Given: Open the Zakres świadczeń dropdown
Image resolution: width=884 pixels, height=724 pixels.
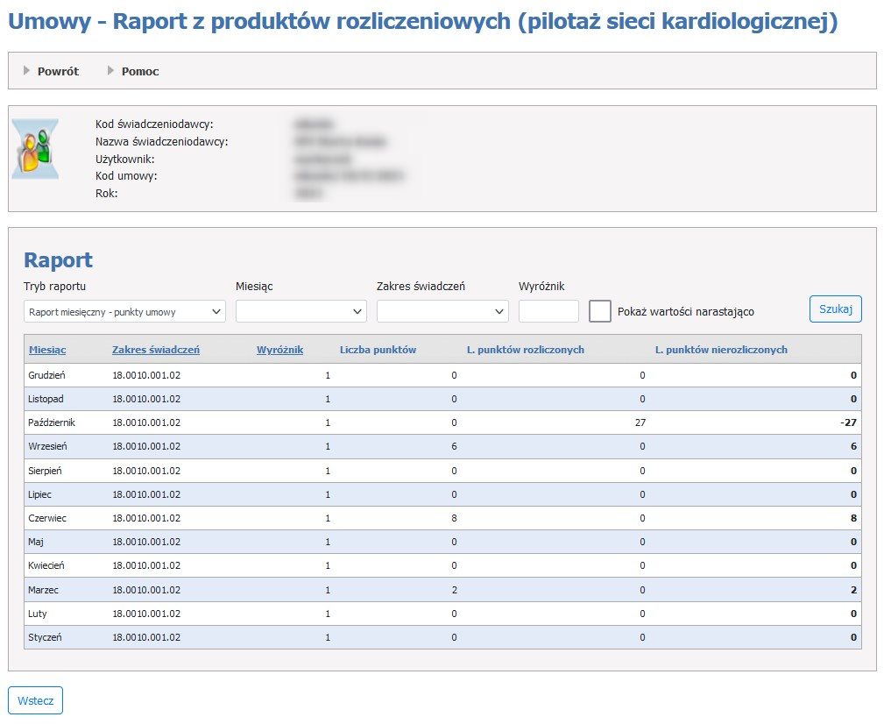Looking at the screenshot, I should tap(442, 311).
